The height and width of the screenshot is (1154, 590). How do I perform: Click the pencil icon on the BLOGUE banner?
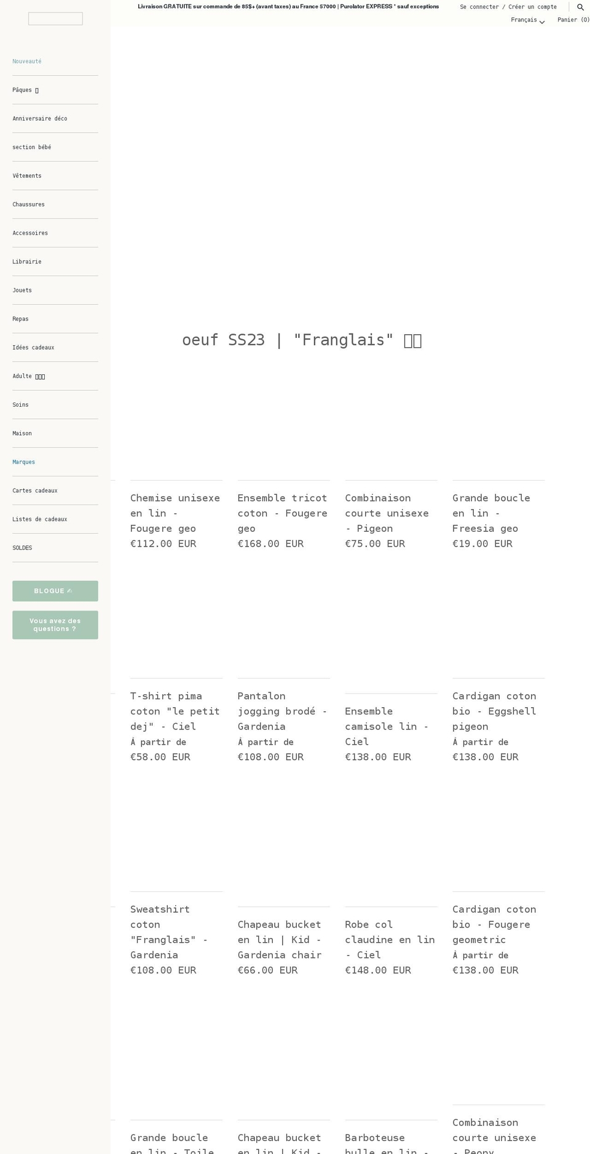68,591
